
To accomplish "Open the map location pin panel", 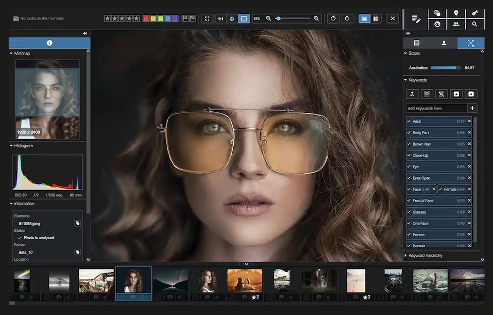I will pos(456,13).
